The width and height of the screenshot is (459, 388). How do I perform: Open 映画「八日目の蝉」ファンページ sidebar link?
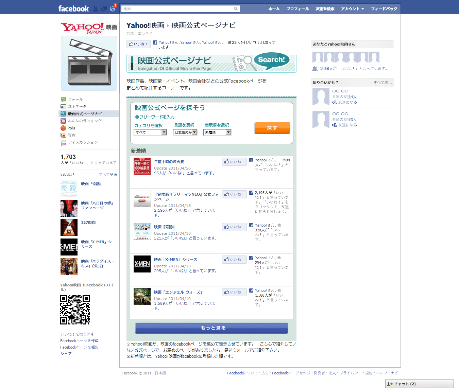point(97,206)
